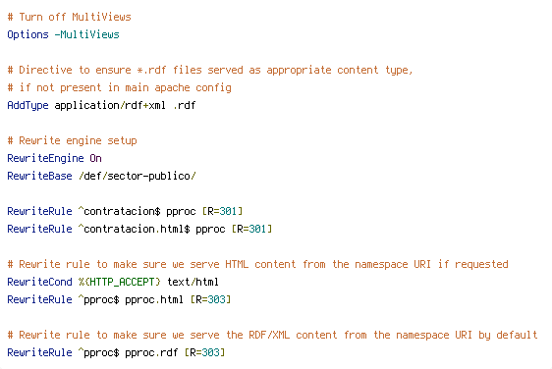This screenshot has height=369, width=552.
Task: Click the RewriteCond directive keyword
Action: (39, 282)
